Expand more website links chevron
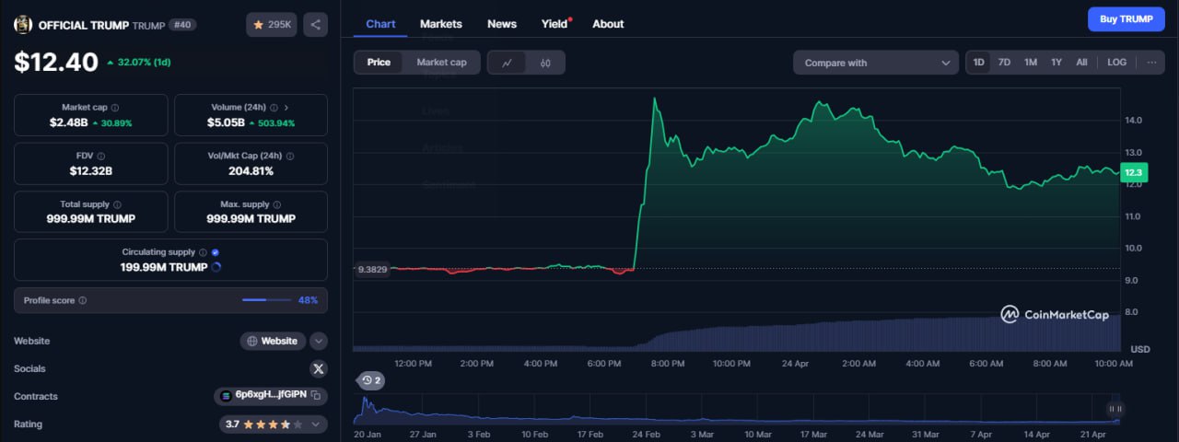This screenshot has height=442, width=1179. (319, 341)
